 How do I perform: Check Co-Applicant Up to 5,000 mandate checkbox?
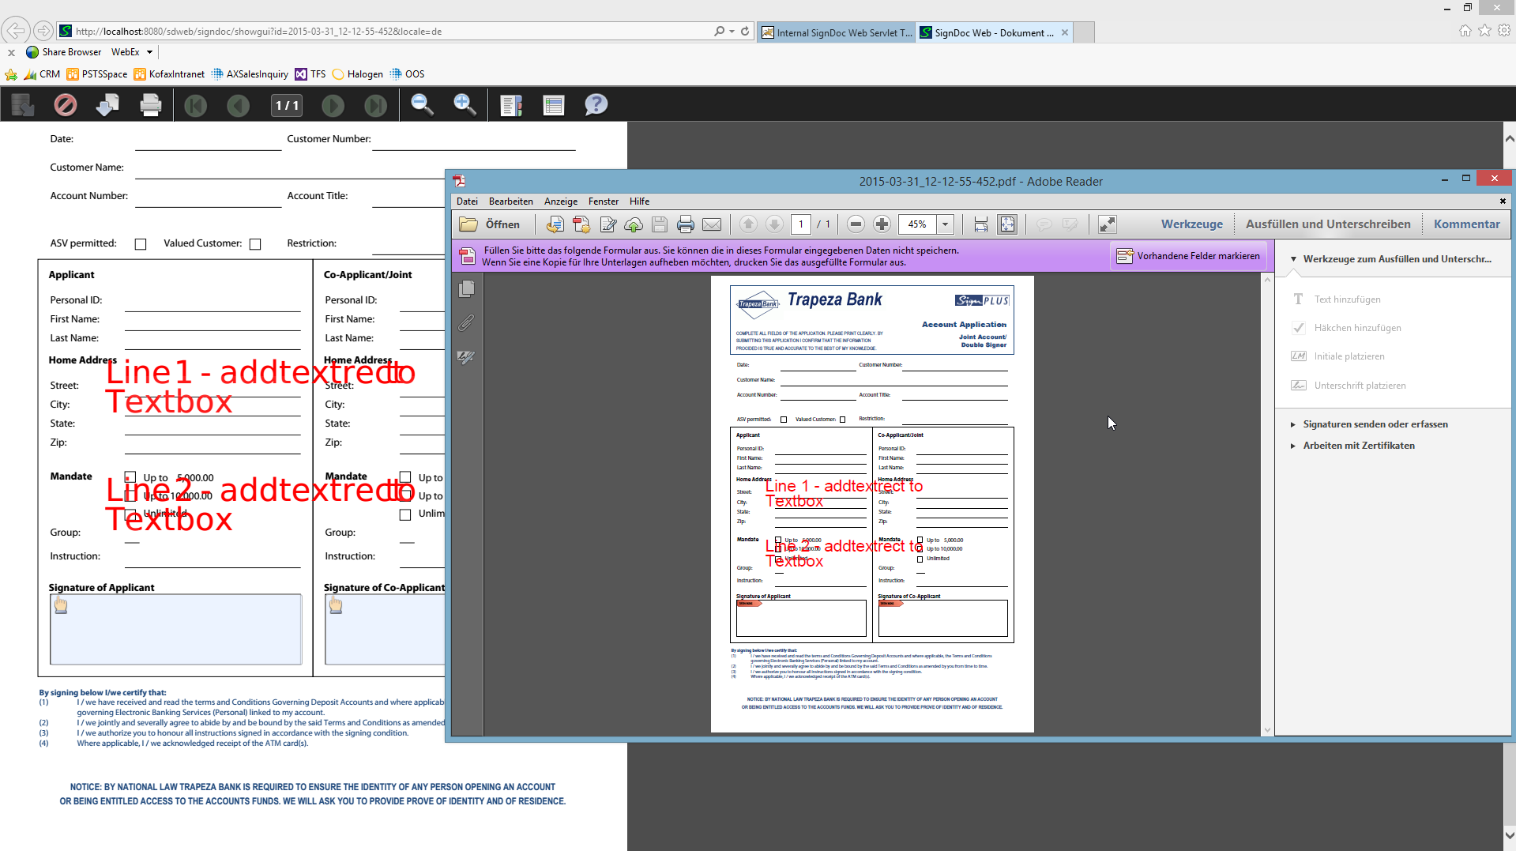(405, 477)
